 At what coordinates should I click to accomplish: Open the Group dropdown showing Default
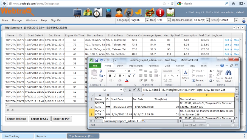(228, 20)
